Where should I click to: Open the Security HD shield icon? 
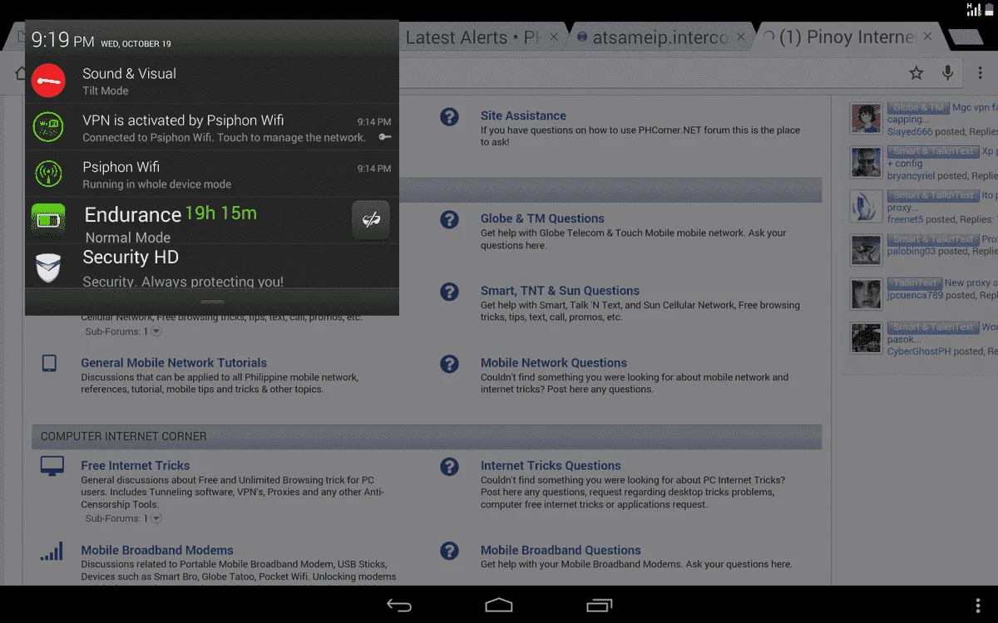coord(48,267)
